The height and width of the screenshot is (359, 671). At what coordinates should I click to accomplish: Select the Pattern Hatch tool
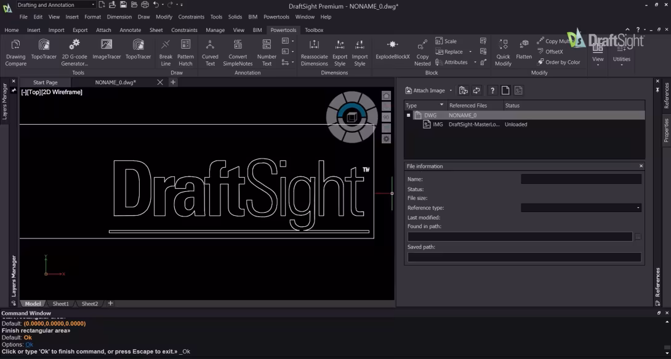185,53
